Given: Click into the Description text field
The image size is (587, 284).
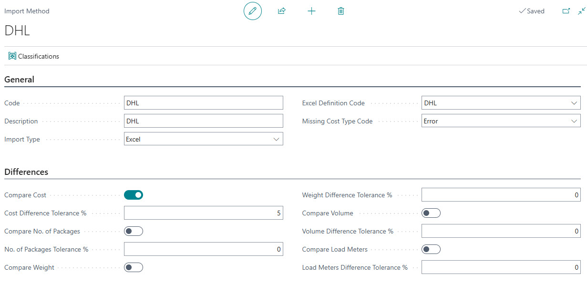Looking at the screenshot, I should tap(203, 121).
